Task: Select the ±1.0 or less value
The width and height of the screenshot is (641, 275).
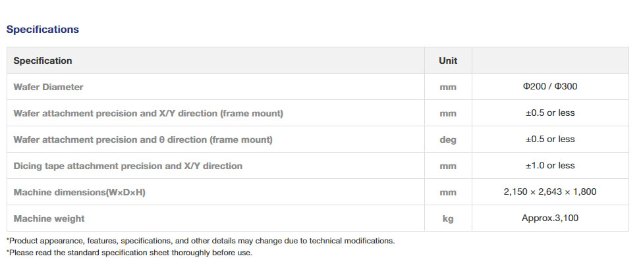Action: pyautogui.click(x=550, y=166)
